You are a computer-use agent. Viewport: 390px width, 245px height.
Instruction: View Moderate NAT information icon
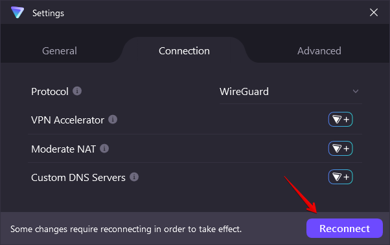[x=104, y=149]
